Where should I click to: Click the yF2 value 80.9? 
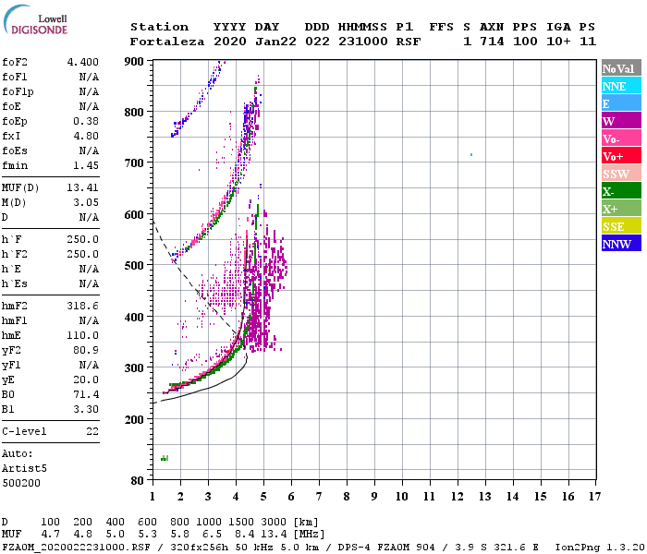86,350
